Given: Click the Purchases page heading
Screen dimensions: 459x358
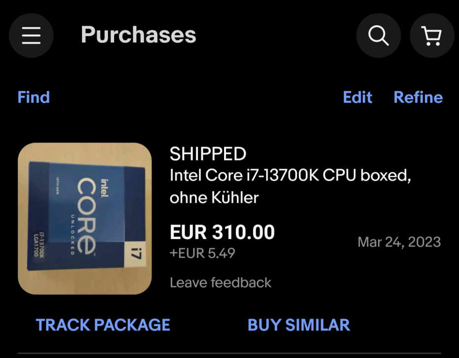Looking at the screenshot, I should pos(138,35).
